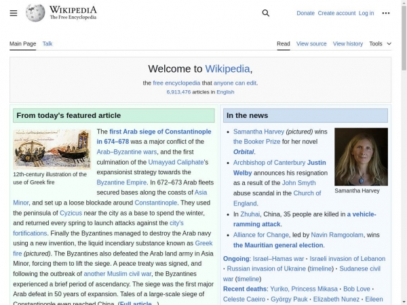
Task: Open Navin Ramgoolam link
Action: pos(337,235)
